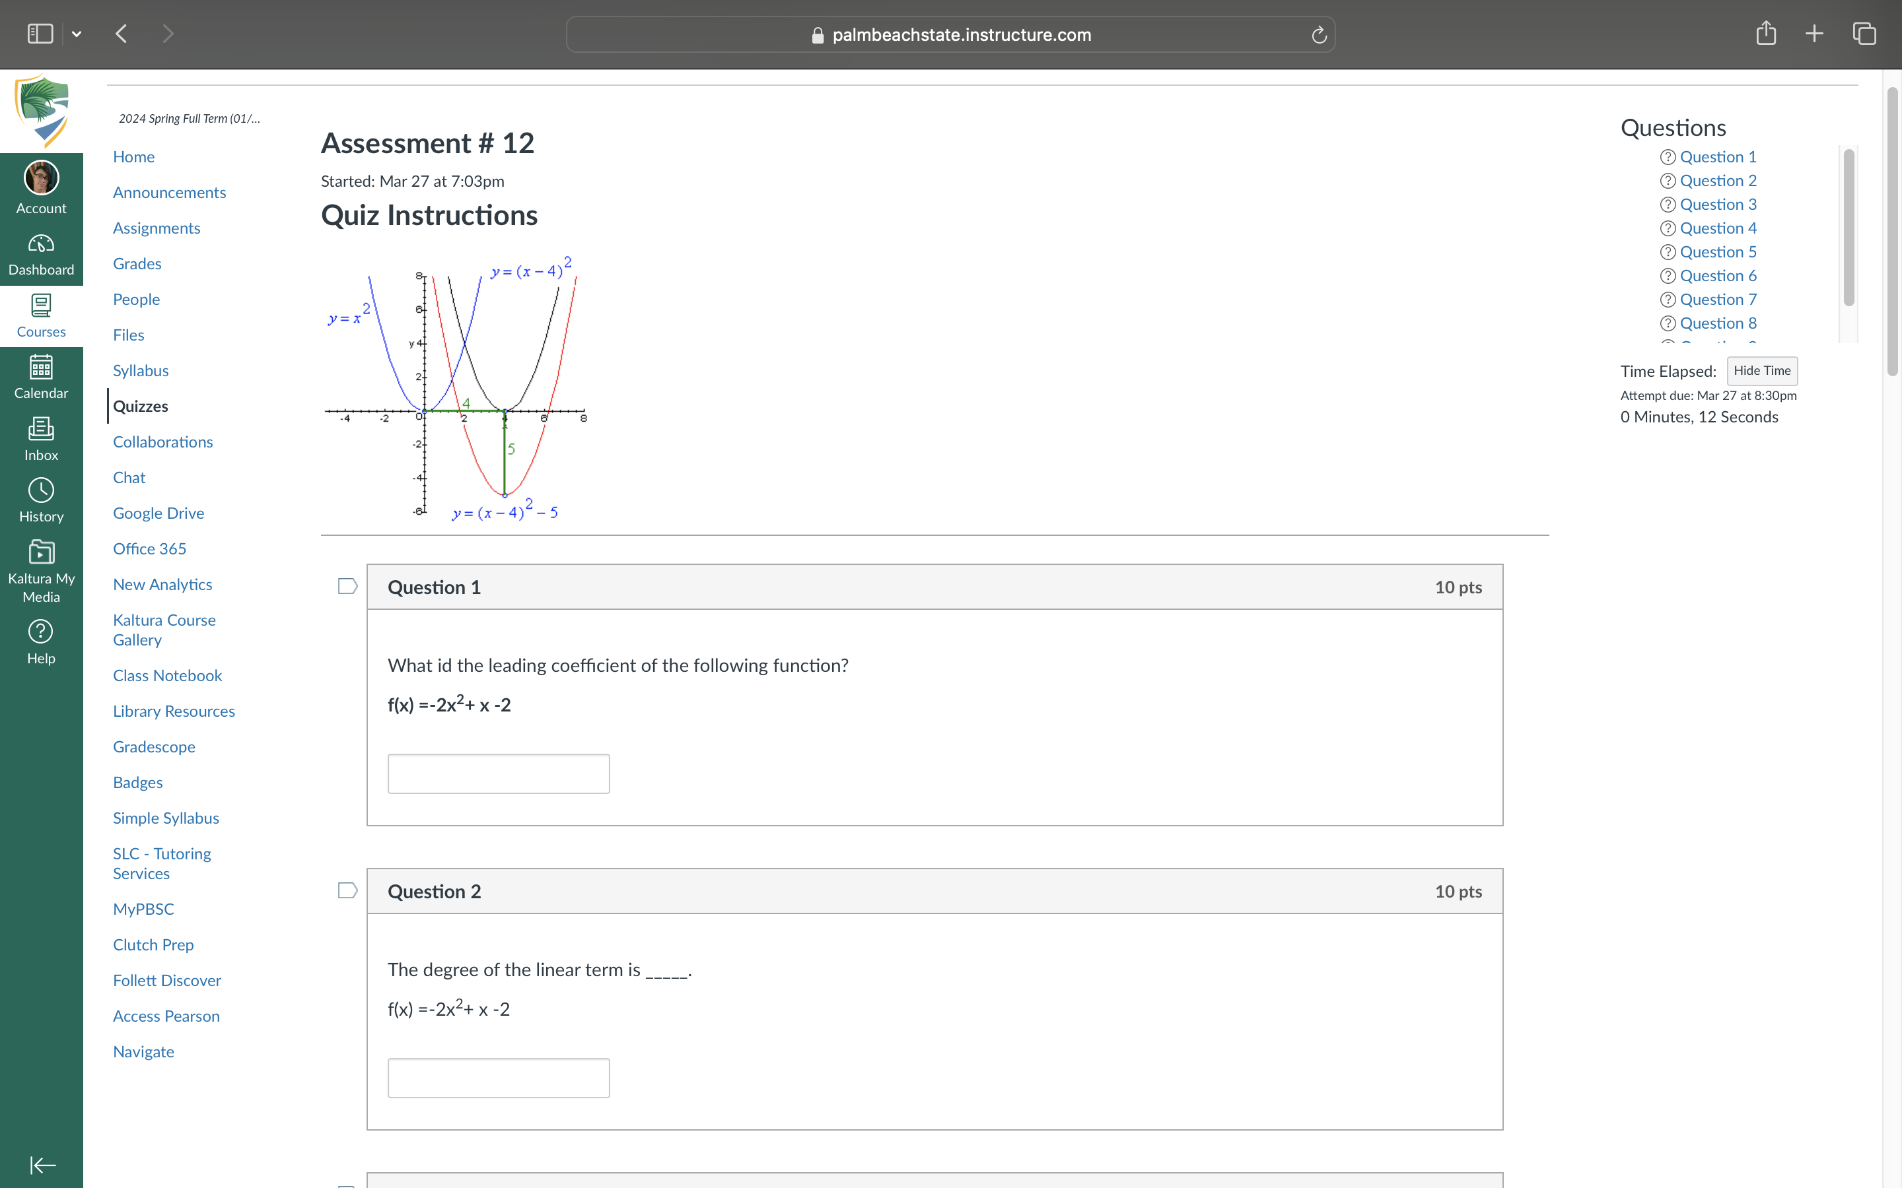Viewport: 1902px width, 1188px height.
Task: Collapse the global navigation with arrow icon
Action: point(42,1164)
